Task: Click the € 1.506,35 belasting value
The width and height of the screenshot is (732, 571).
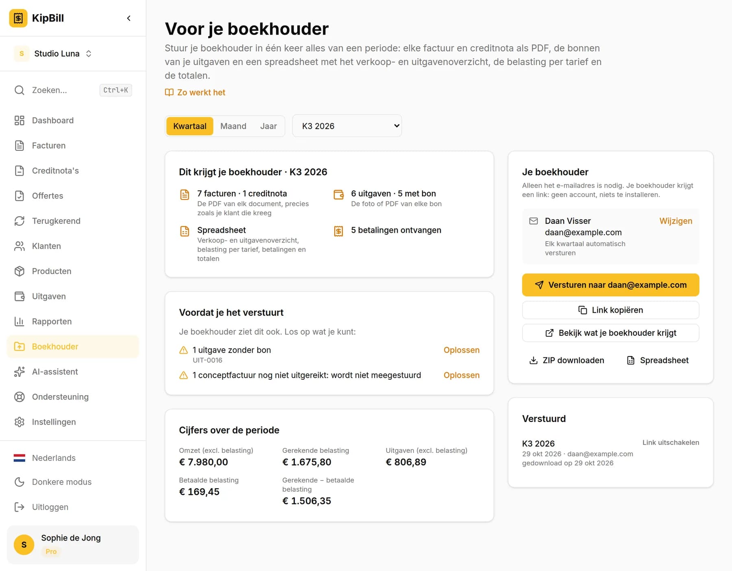Action: pos(307,501)
